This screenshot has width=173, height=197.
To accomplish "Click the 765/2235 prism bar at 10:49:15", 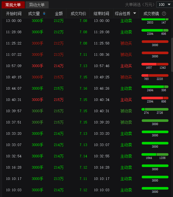I will [155, 75].
